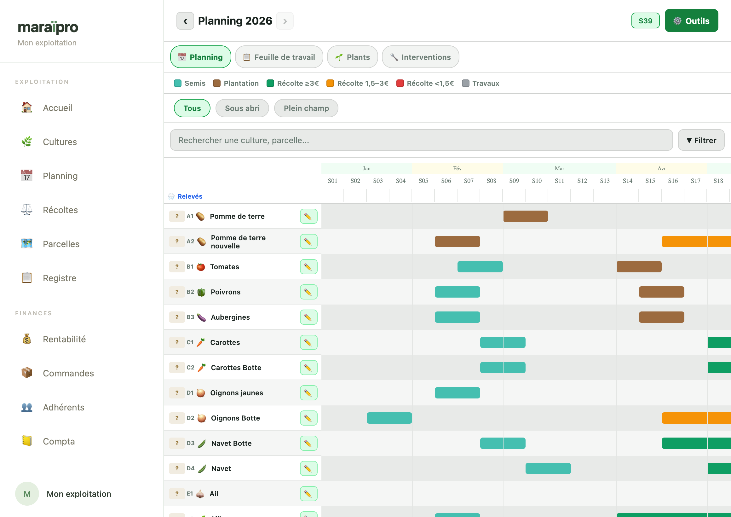
Task: Edit the B2 Poivrons row pencil
Action: [x=308, y=292]
